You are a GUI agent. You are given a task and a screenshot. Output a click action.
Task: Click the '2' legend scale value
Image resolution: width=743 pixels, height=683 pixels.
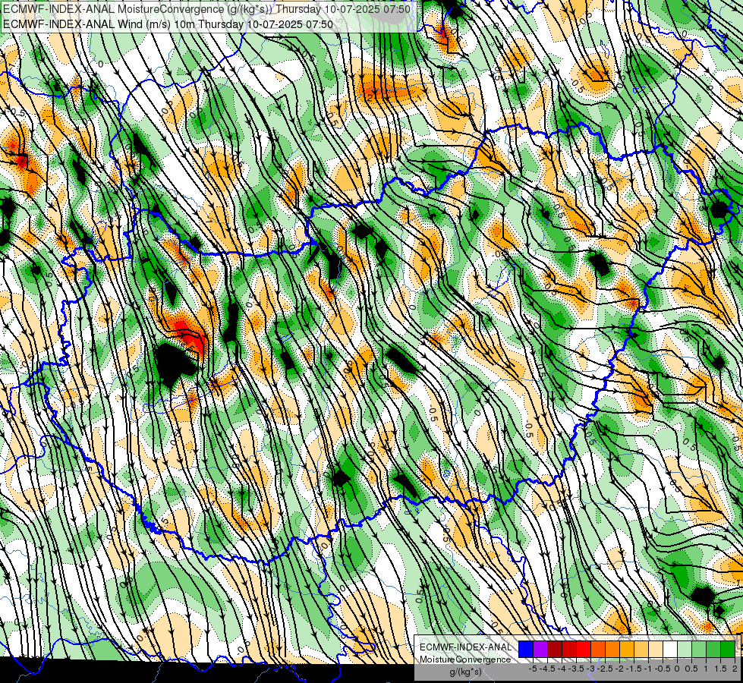click(x=735, y=669)
